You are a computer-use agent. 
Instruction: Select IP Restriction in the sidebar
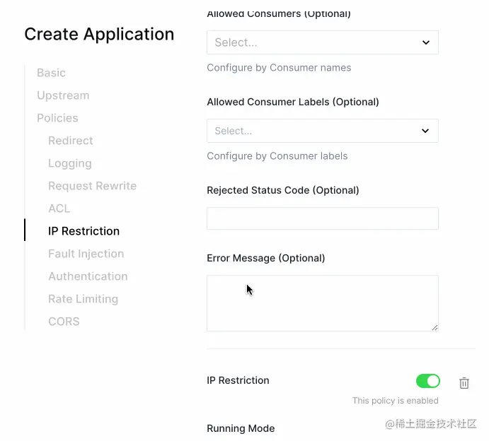pyautogui.click(x=84, y=231)
